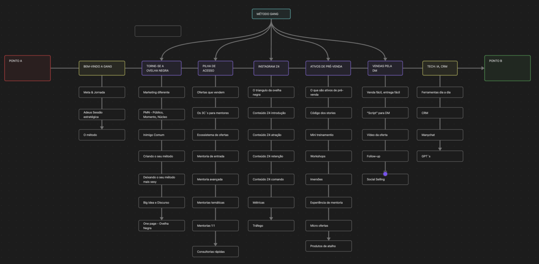The width and height of the screenshot is (539, 264).
Task: Click the green PONTO B box
Action: click(507, 68)
